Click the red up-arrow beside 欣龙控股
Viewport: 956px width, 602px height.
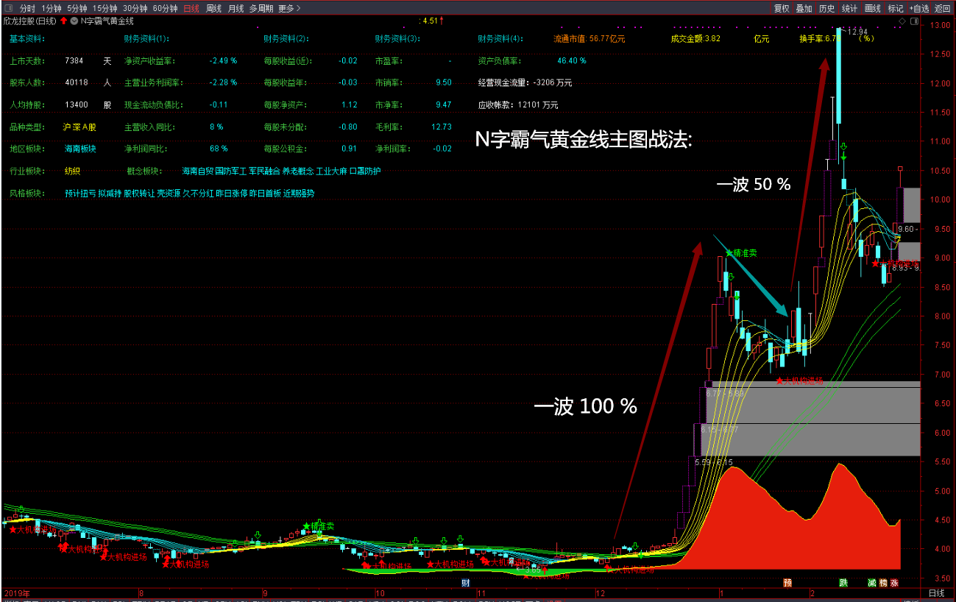[x=63, y=21]
